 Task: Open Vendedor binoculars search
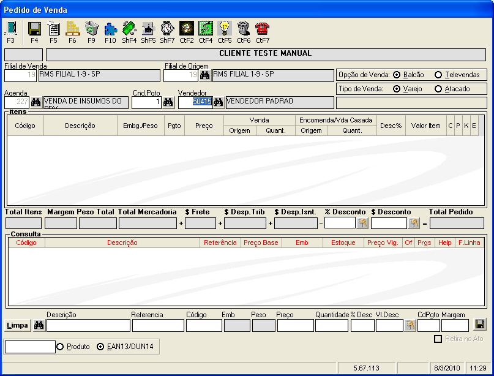(219, 102)
